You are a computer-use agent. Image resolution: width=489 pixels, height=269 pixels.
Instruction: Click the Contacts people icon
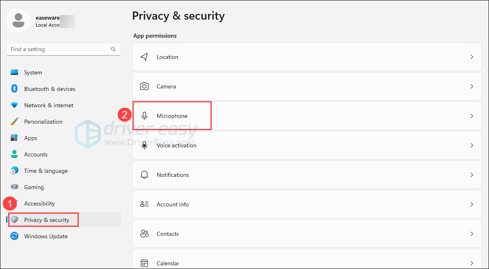pyautogui.click(x=144, y=234)
